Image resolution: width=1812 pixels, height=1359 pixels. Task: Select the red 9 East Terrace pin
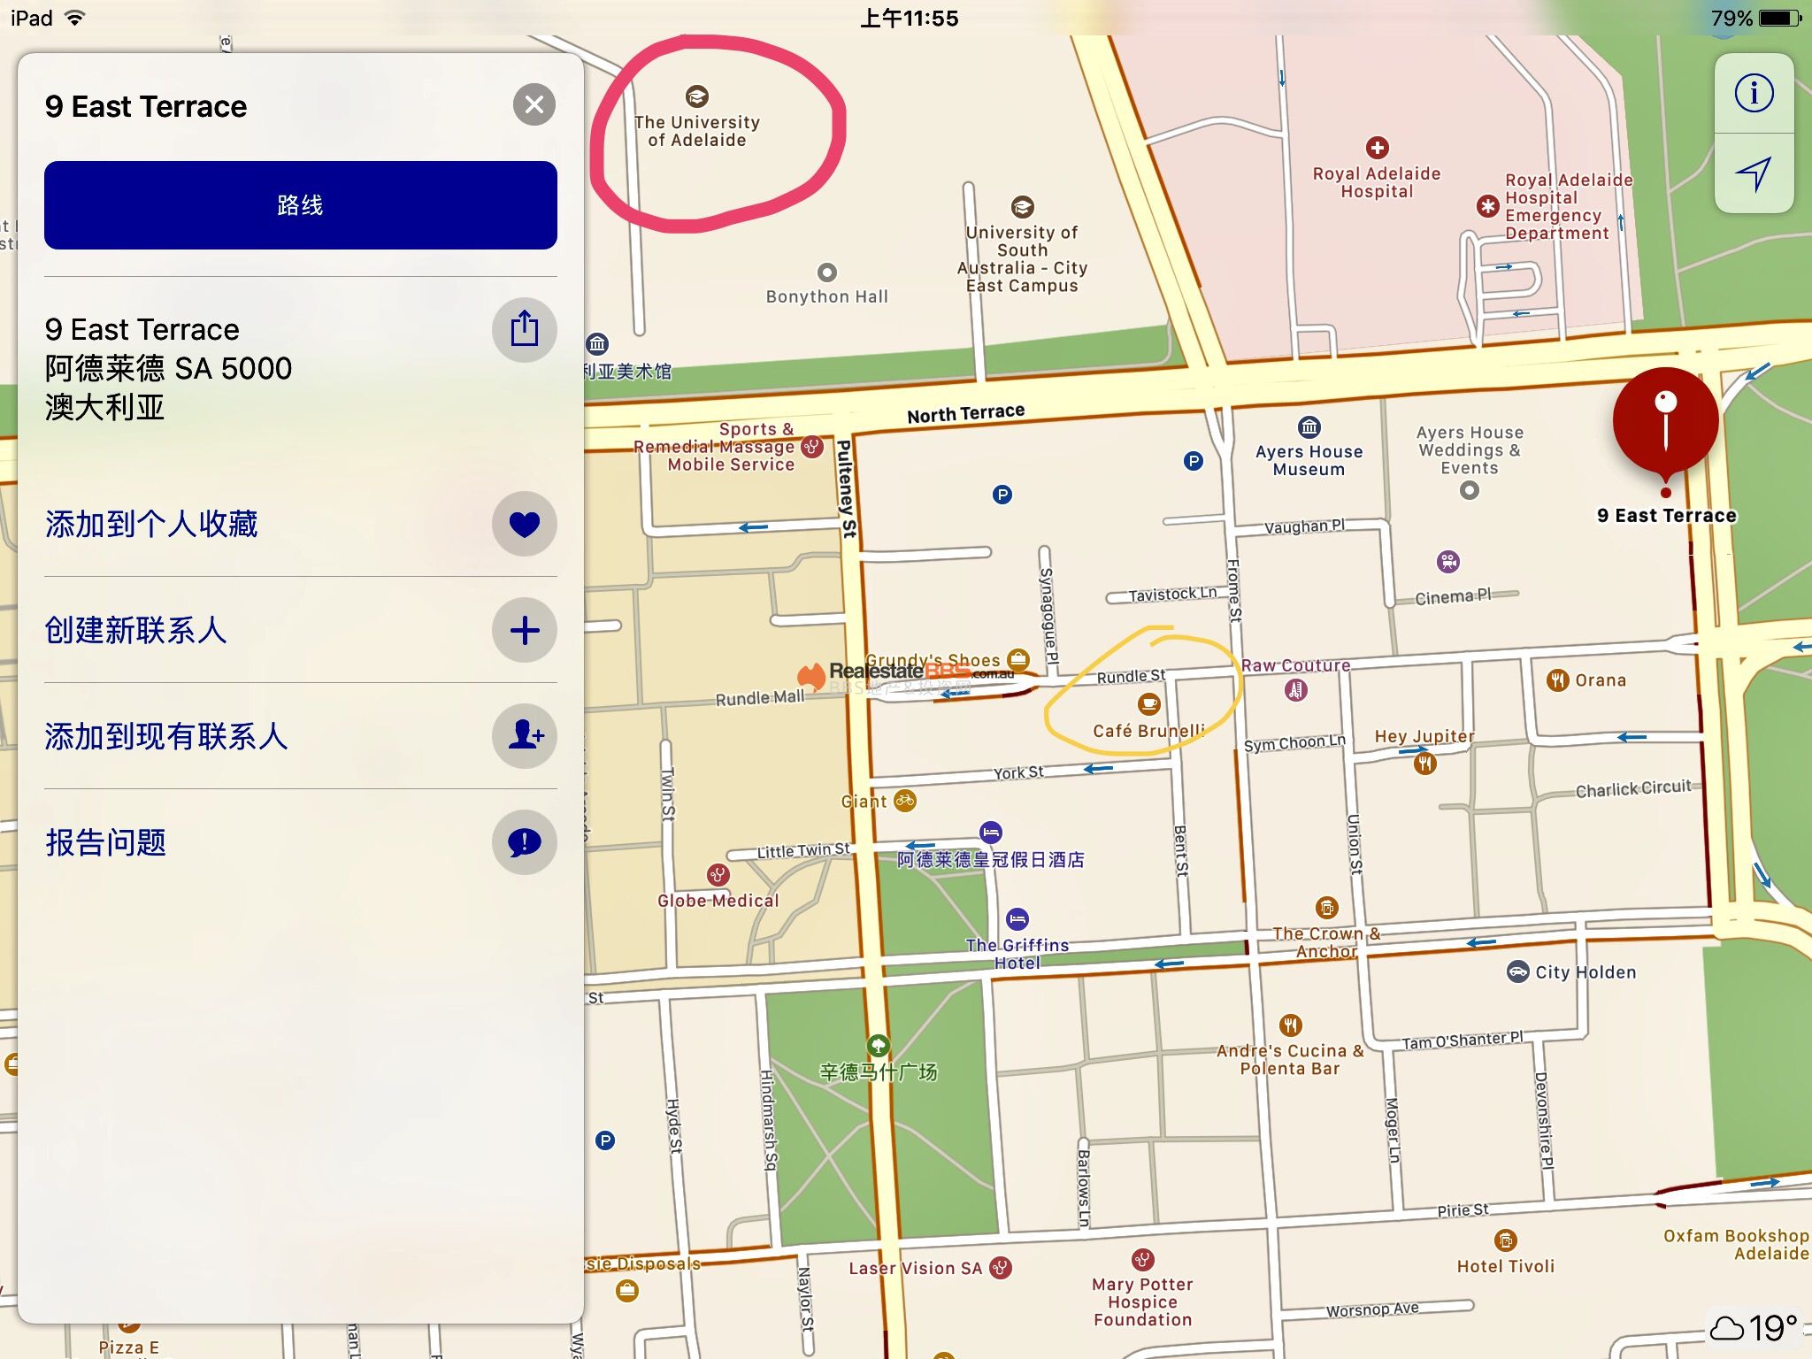tap(1665, 421)
